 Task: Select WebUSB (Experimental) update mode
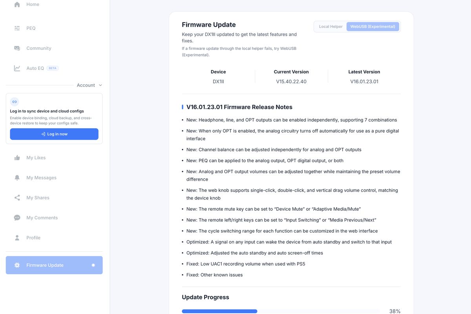(x=372, y=27)
